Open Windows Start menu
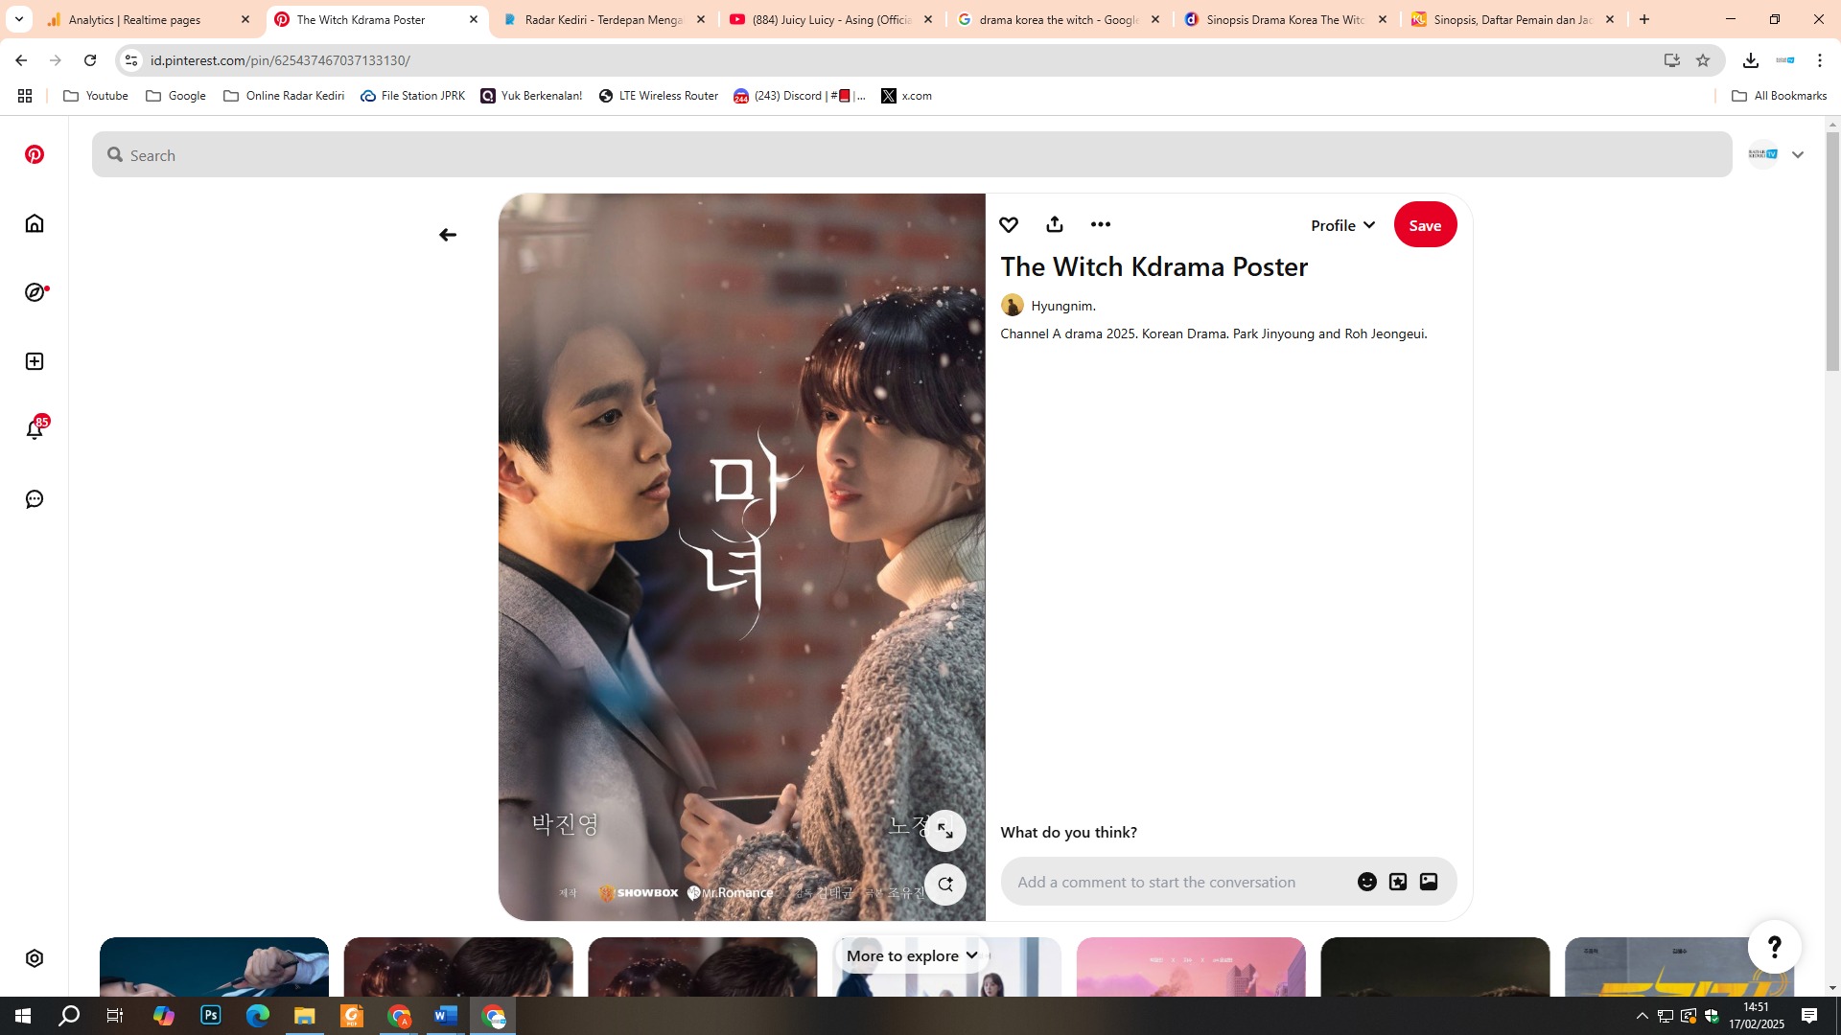Screen dimensions: 1841x1035 (x=23, y=1016)
